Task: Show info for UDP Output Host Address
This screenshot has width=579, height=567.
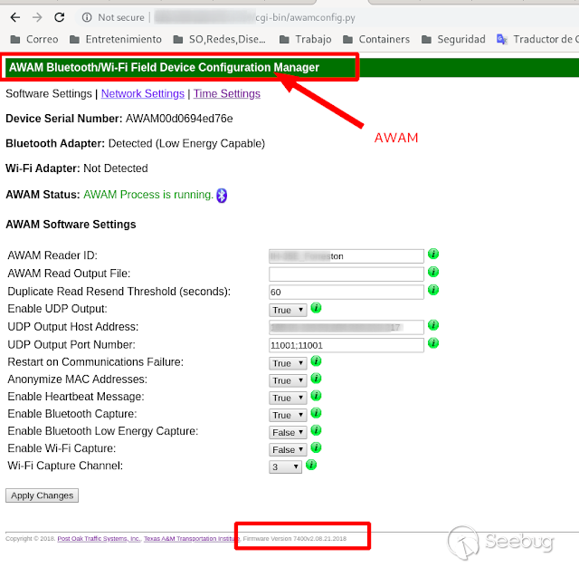Action: click(x=433, y=325)
